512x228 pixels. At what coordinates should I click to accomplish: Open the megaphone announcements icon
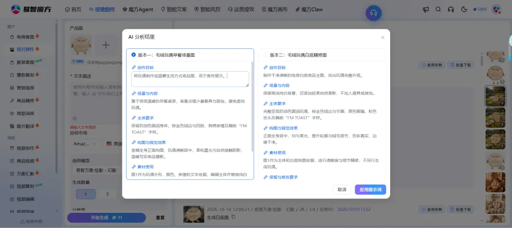tap(426, 9)
